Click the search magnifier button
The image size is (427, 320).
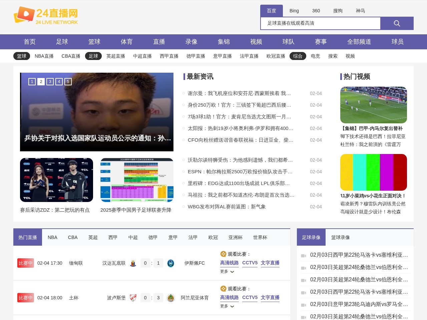click(x=397, y=23)
